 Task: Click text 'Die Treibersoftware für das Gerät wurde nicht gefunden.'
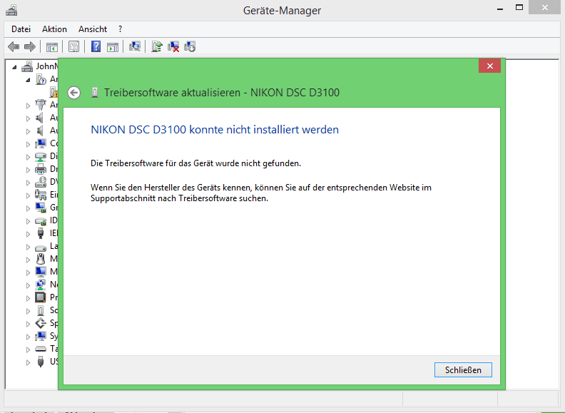click(195, 163)
